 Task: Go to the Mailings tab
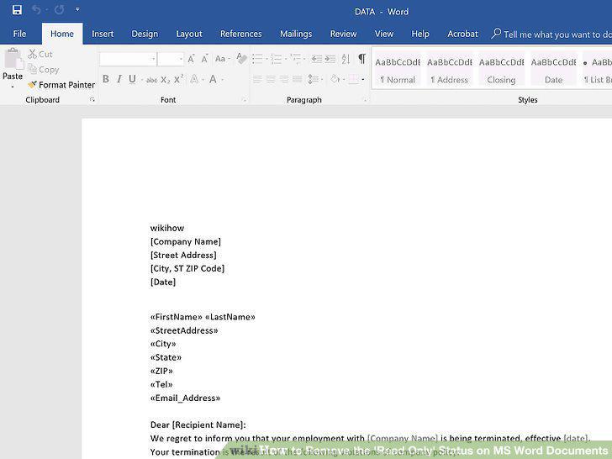[296, 34]
